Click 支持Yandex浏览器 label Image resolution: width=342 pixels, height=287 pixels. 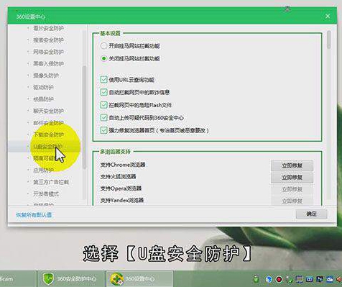pyautogui.click(x=121, y=200)
